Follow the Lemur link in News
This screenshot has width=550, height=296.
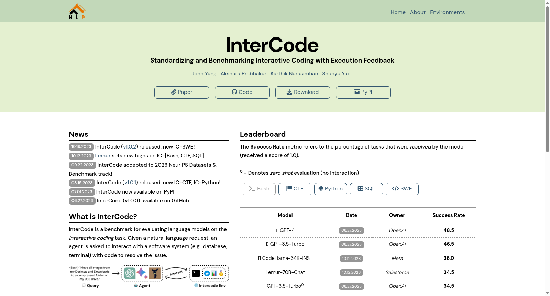coord(103,156)
